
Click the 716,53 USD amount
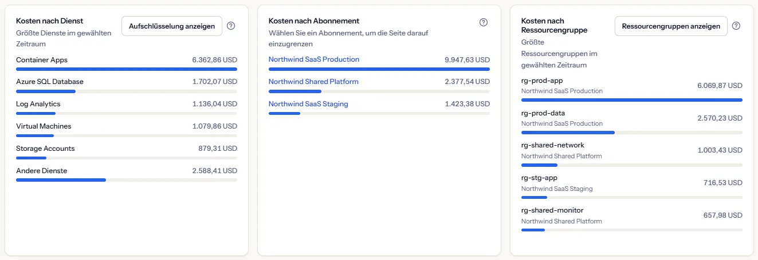723,183
